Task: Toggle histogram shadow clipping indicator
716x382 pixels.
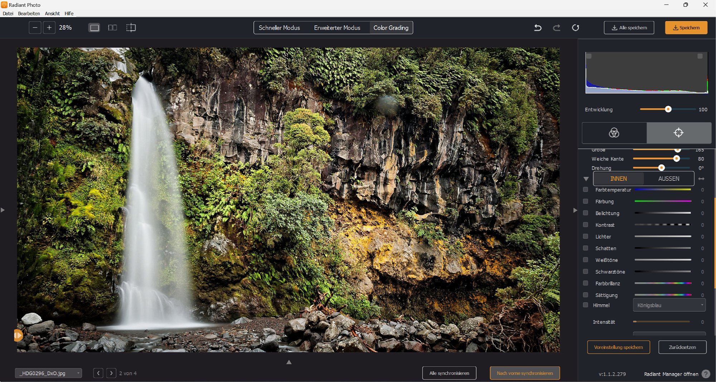Action: (x=589, y=56)
